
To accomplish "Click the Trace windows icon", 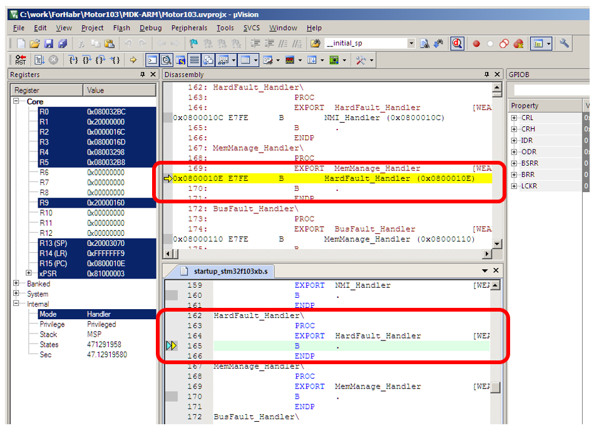I will tap(312, 60).
